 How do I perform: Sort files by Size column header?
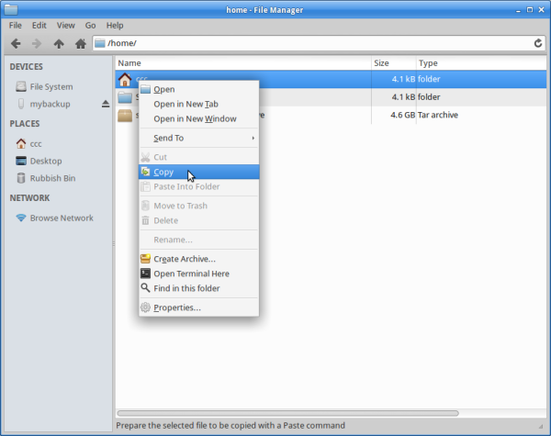[392, 63]
